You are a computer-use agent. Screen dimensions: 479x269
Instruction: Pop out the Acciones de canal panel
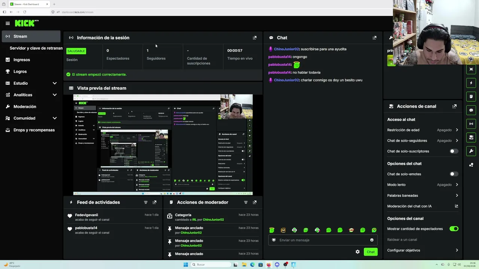click(x=454, y=106)
